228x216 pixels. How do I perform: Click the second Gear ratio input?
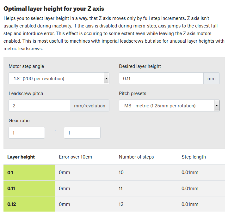point(82,133)
